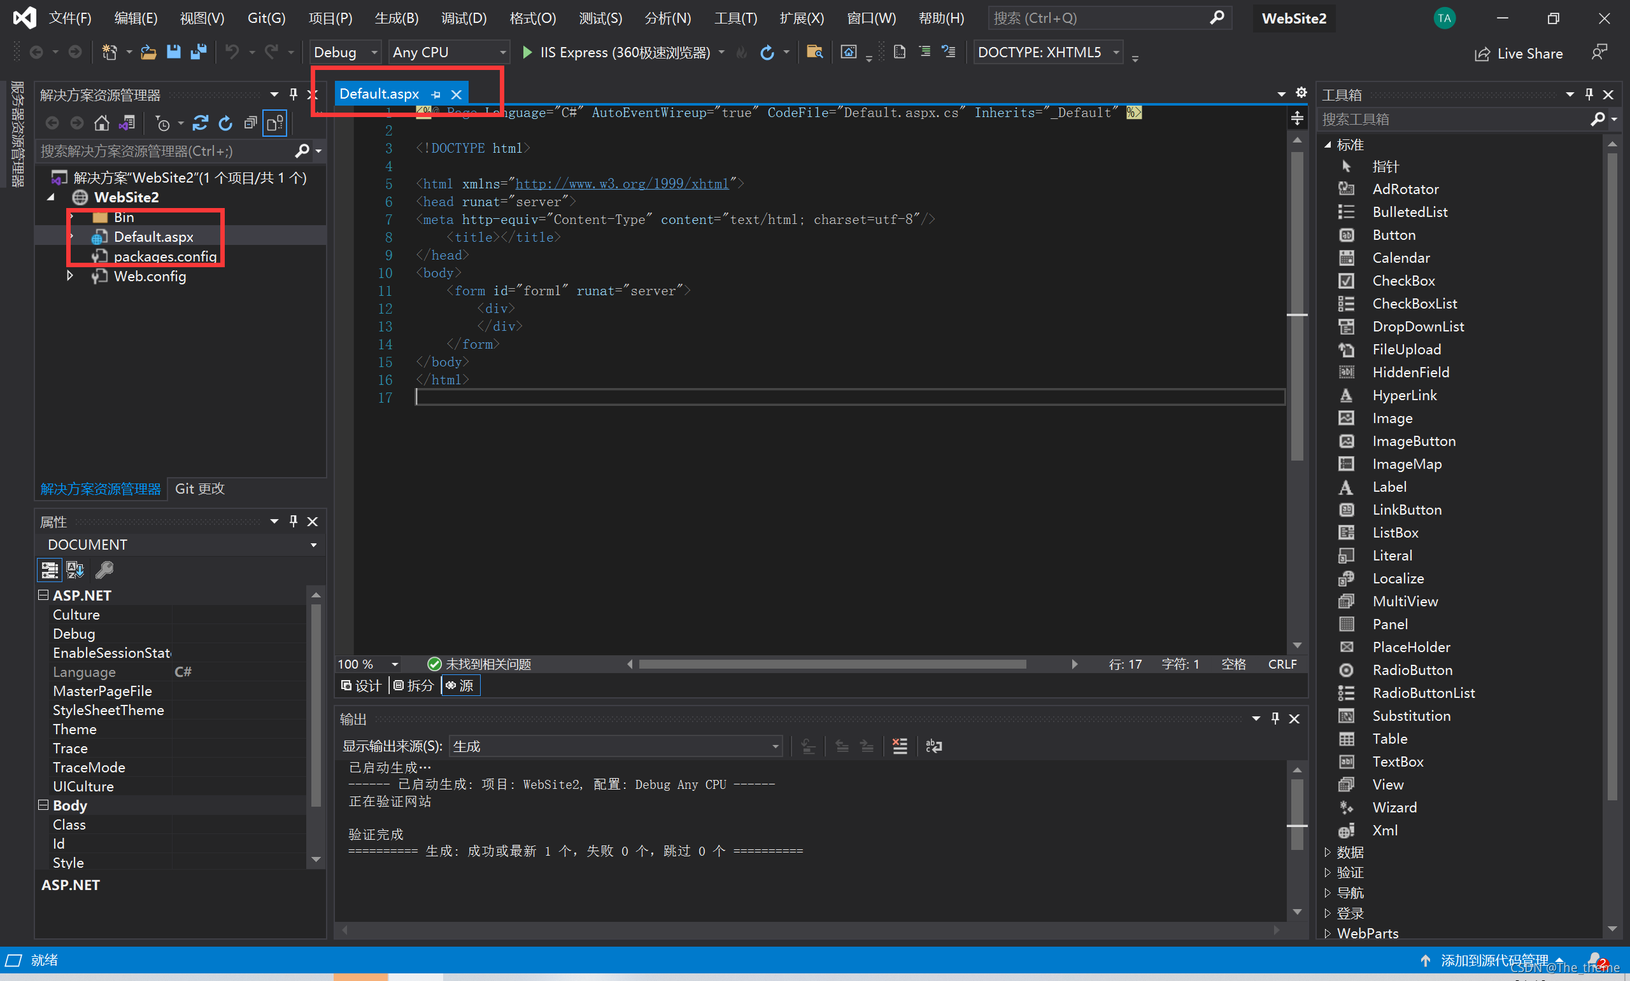
Task: Open the xhtml namespace link in code
Action: coord(622,184)
